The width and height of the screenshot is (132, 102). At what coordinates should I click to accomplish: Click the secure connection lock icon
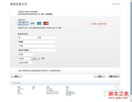pos(114,4)
